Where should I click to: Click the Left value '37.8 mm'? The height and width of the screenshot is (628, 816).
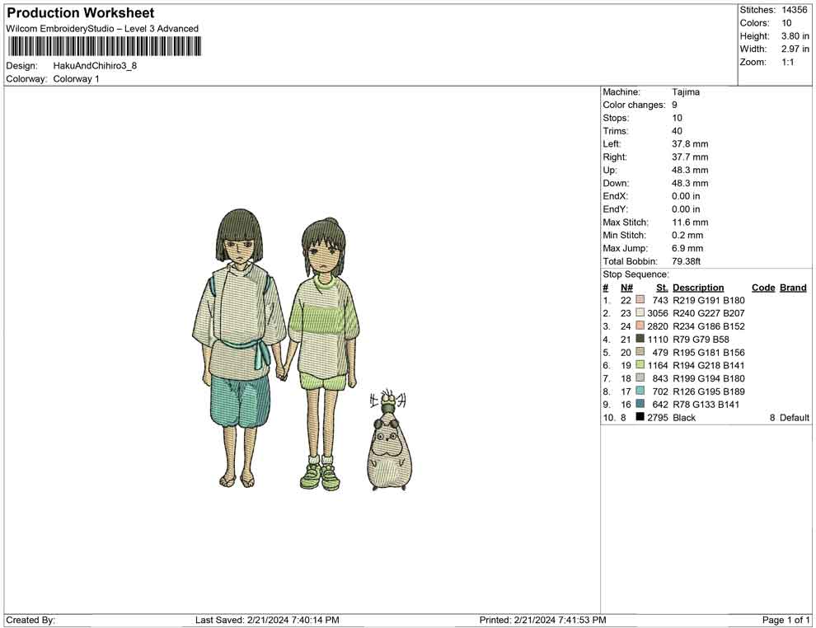[x=690, y=144]
